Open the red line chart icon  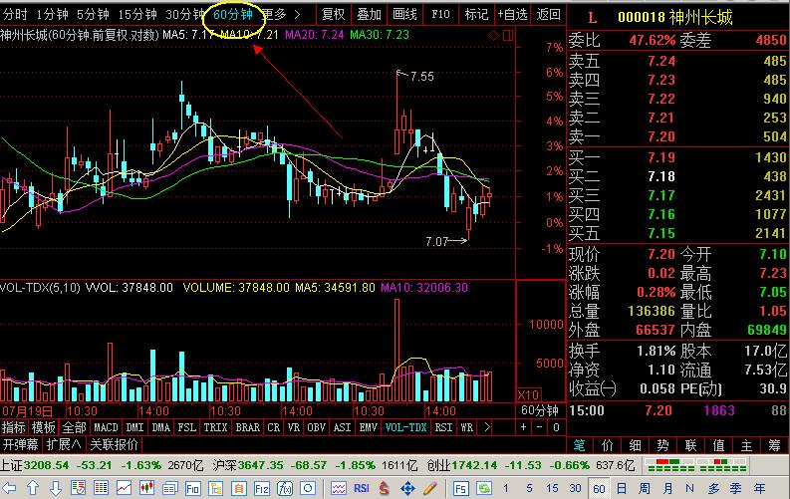[124, 488]
